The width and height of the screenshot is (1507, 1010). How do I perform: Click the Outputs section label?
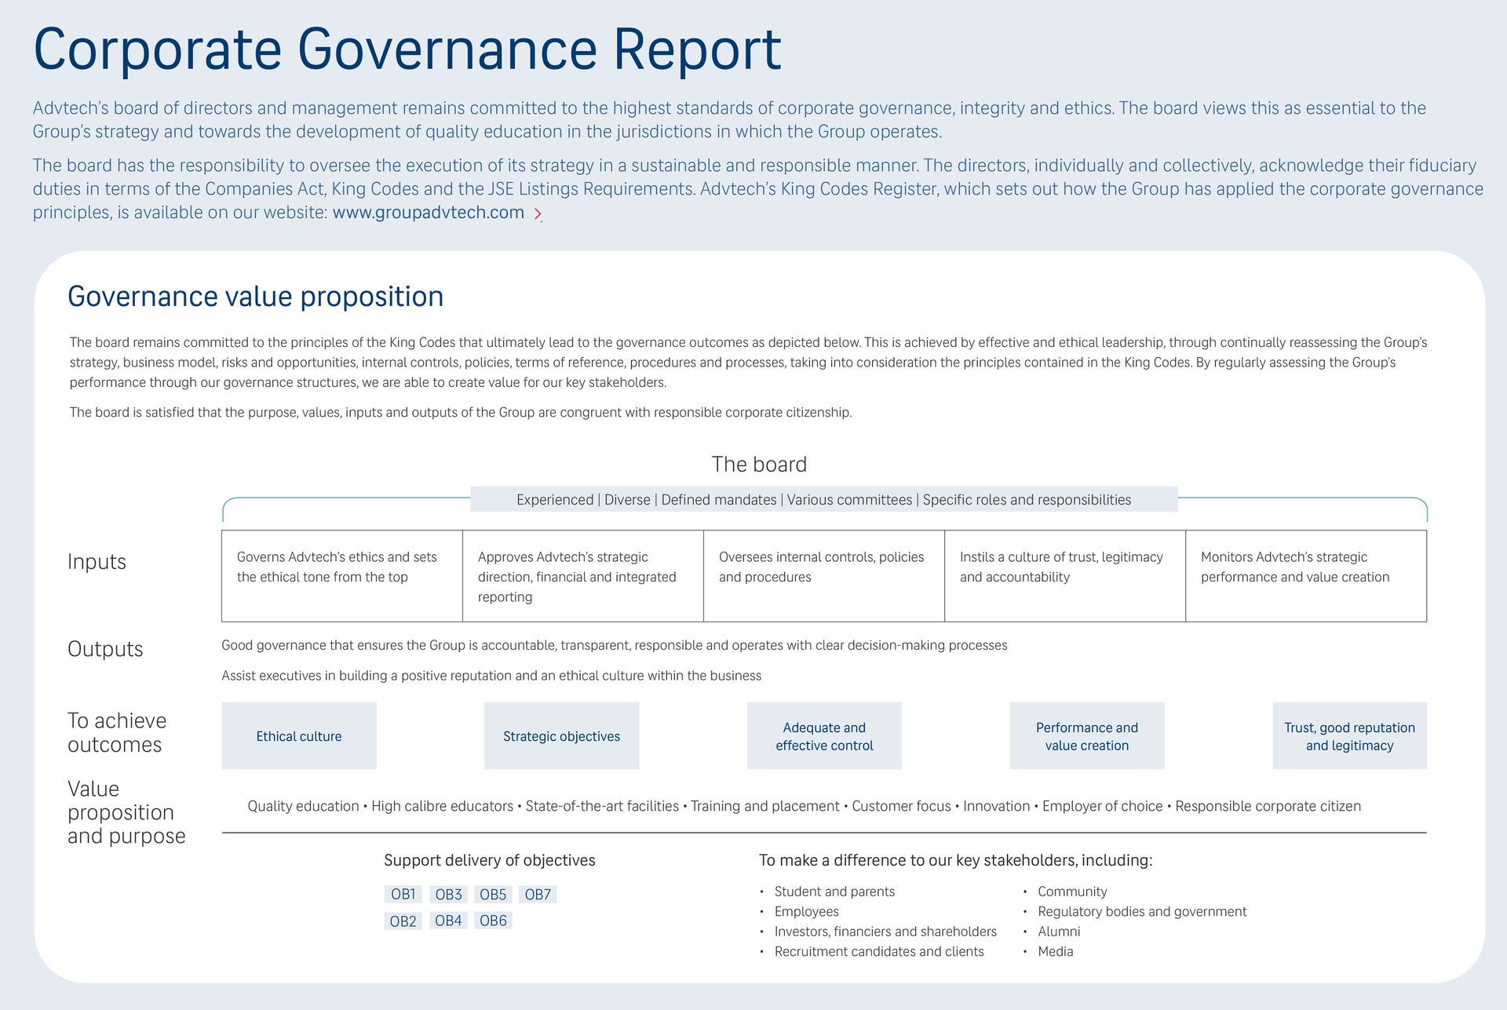coord(105,649)
